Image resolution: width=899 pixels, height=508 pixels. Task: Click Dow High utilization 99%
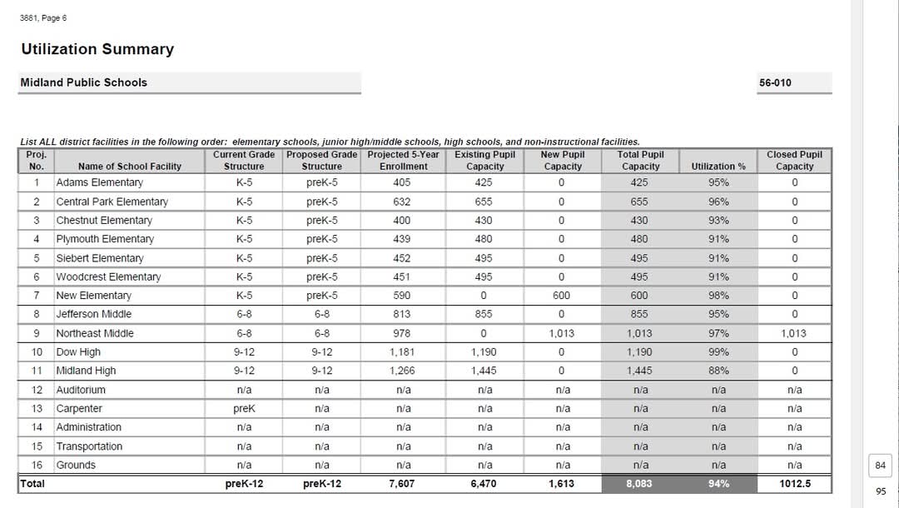pyautogui.click(x=718, y=352)
